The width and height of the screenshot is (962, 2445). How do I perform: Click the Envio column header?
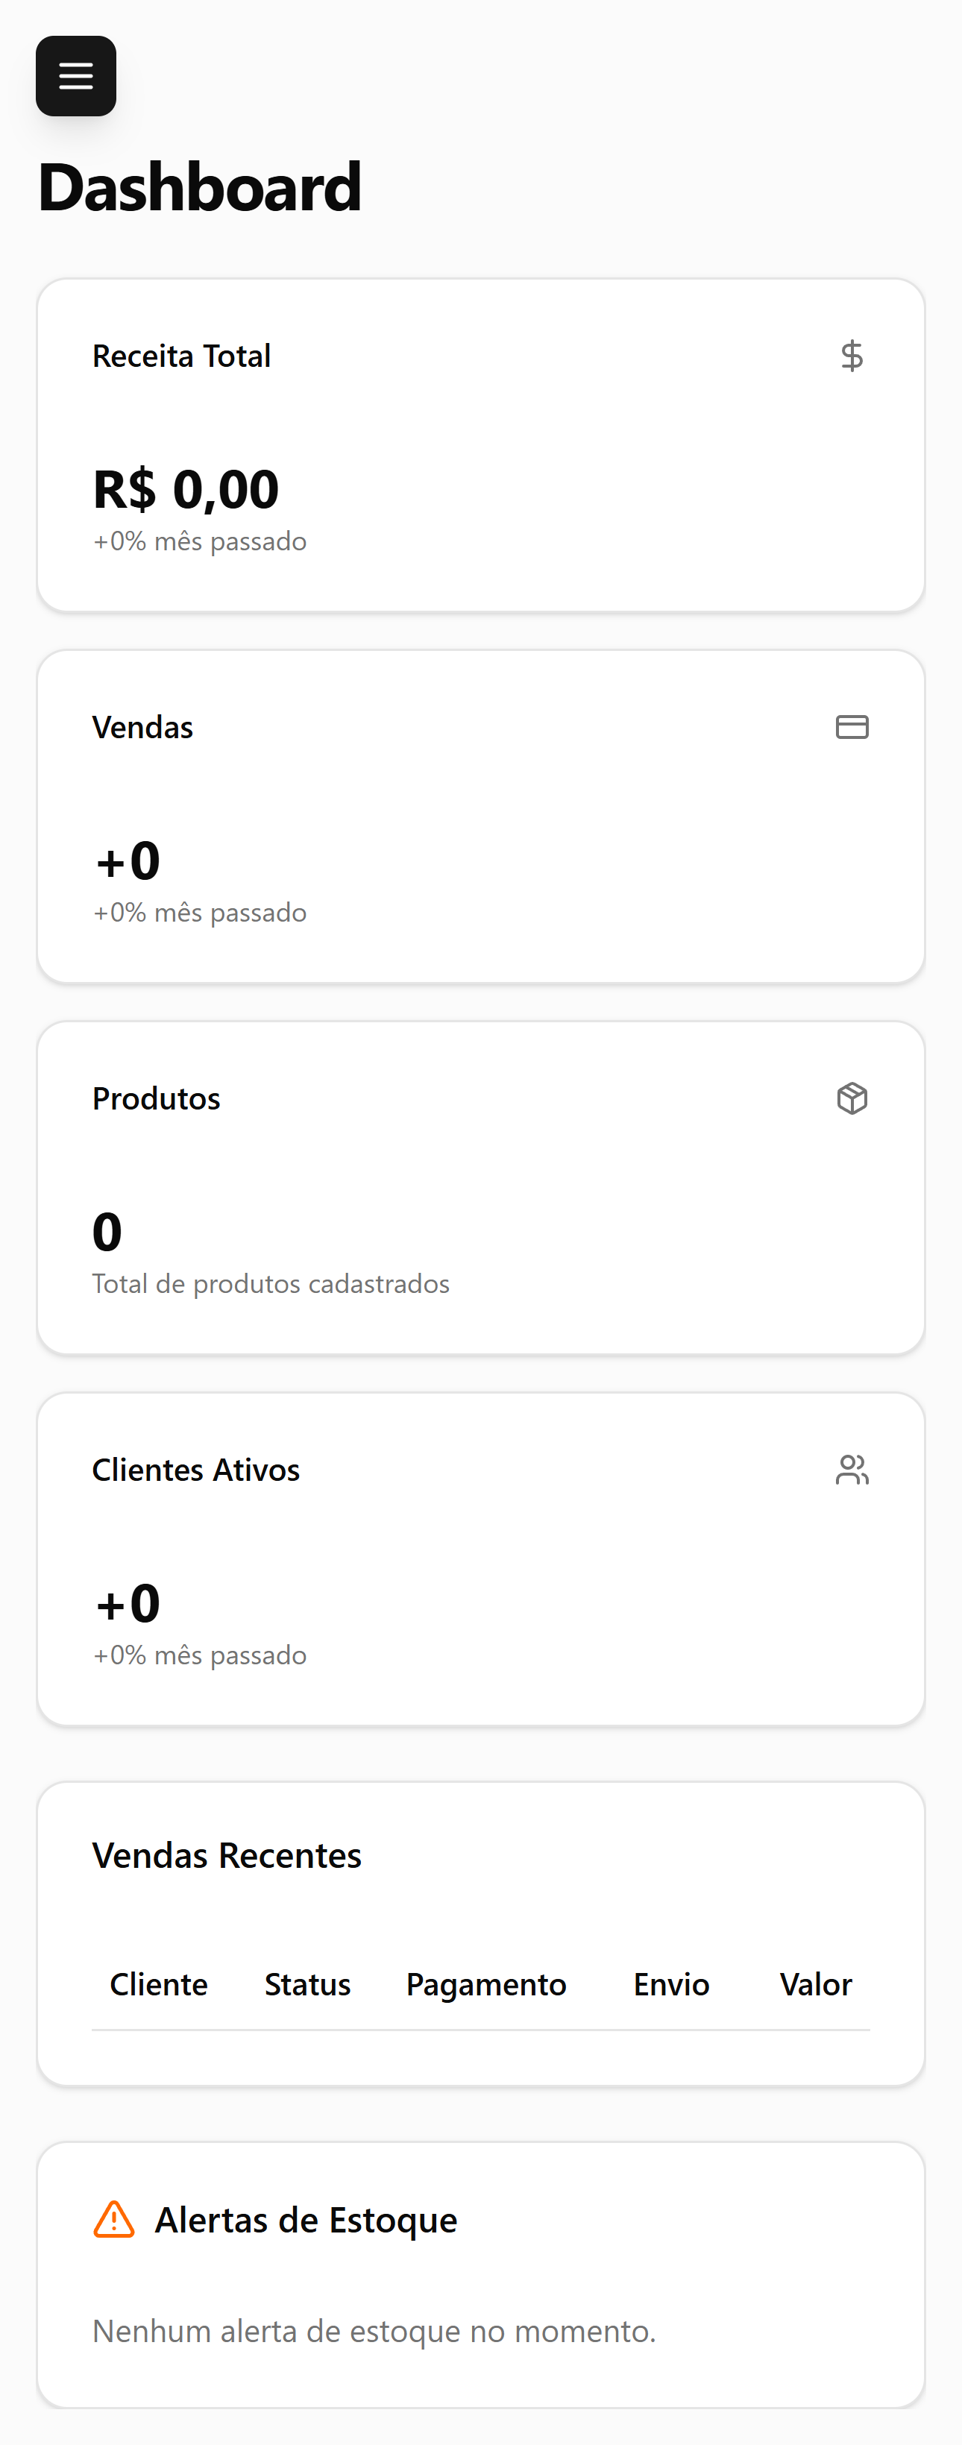point(671,1985)
